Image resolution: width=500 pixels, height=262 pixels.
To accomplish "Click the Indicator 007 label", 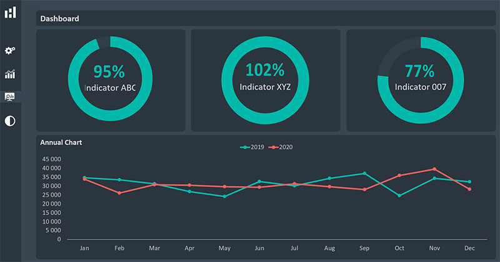I will [x=420, y=87].
